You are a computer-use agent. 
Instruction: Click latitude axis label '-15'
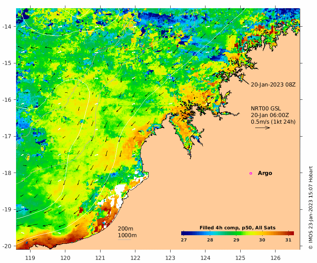[x=7, y=63]
